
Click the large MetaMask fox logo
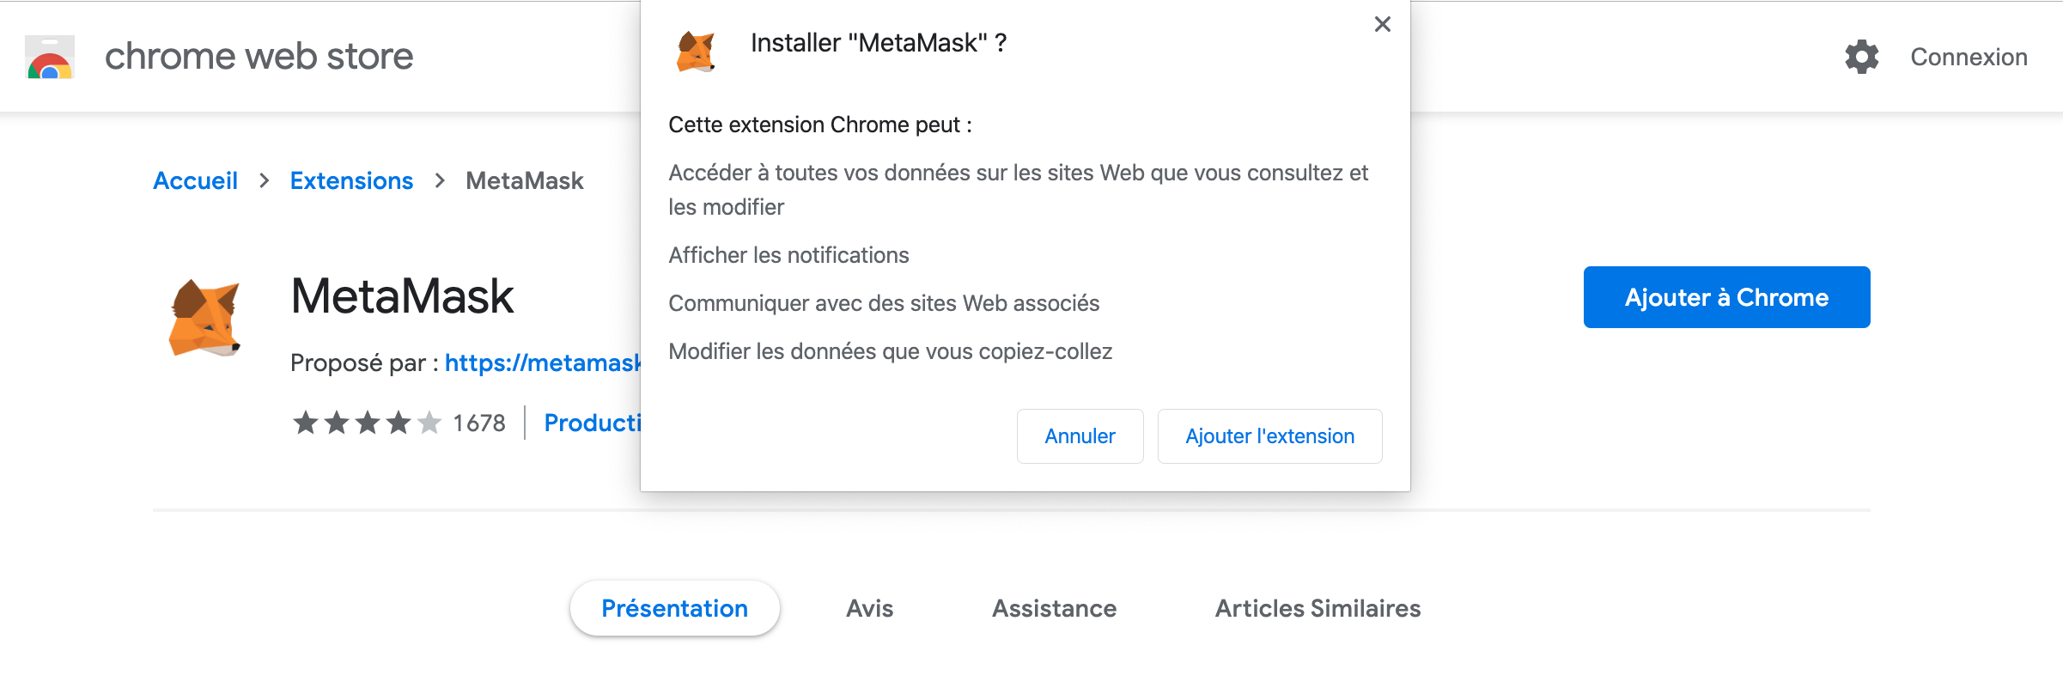click(204, 317)
